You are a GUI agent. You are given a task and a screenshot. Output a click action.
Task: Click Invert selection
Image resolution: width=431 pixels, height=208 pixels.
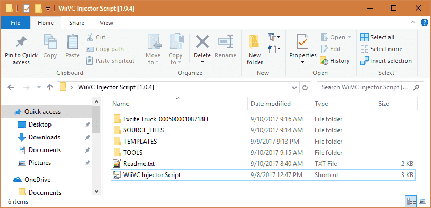pos(386,61)
